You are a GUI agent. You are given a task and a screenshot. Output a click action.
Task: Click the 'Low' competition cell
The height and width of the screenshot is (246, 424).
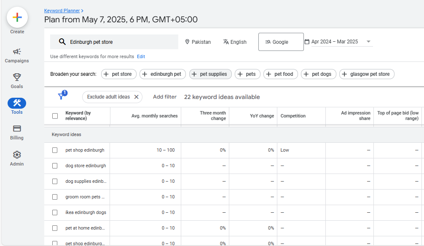(x=285, y=150)
